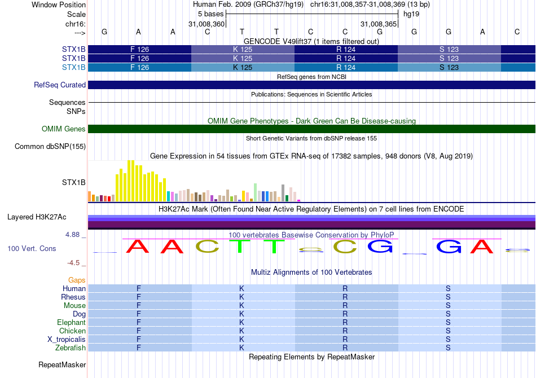
Task: Click the tall light-green bar in GTEx chart
Action: pyautogui.click(x=256, y=192)
